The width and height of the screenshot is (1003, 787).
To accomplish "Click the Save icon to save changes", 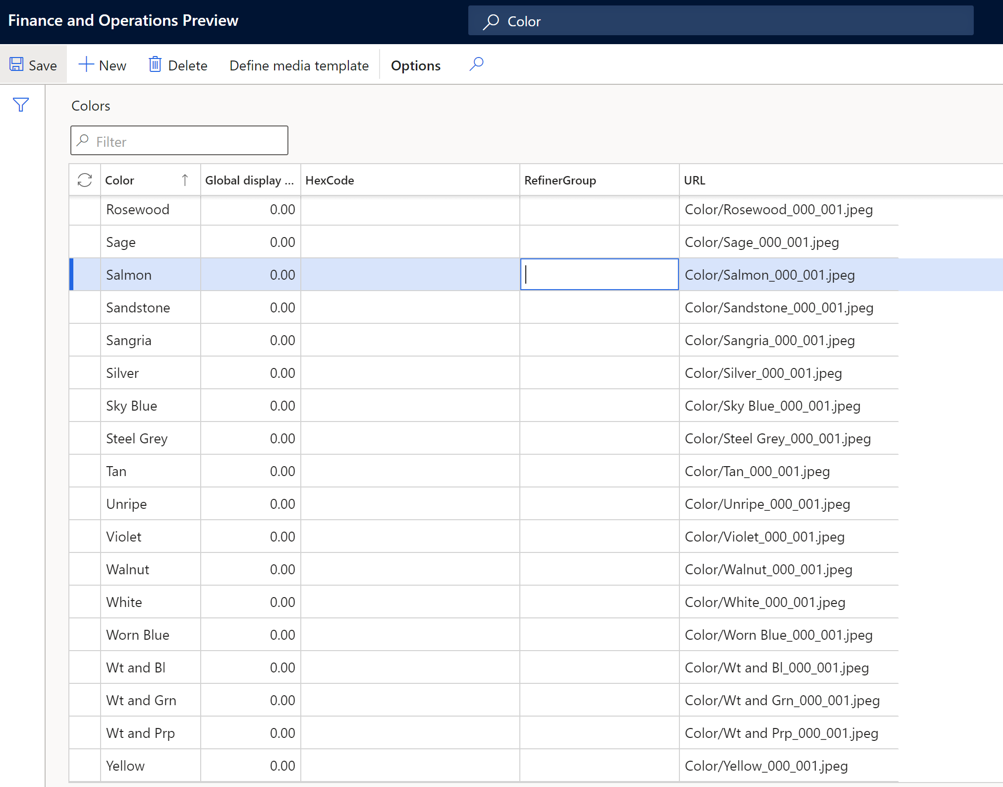I will 15,63.
